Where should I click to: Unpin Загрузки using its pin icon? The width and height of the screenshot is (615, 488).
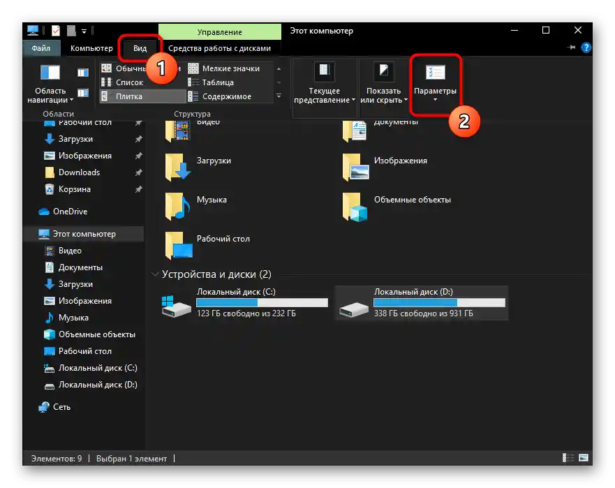(138, 139)
